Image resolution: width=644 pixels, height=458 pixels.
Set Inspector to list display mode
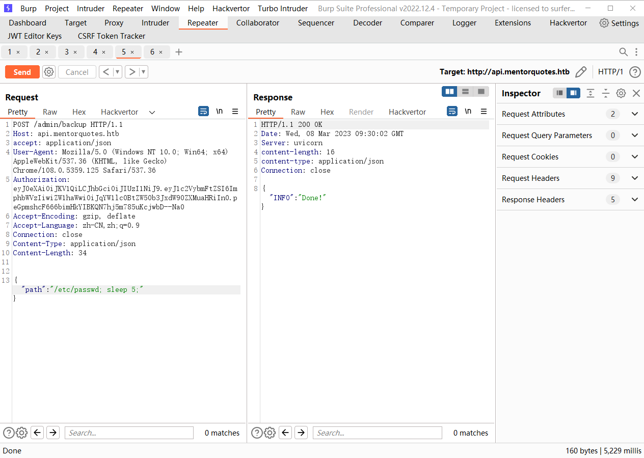coord(560,93)
